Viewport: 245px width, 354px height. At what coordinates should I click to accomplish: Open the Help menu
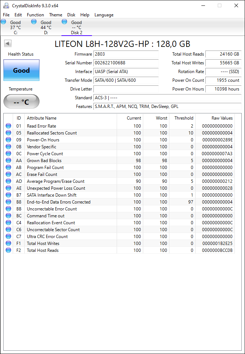[x=85, y=15]
